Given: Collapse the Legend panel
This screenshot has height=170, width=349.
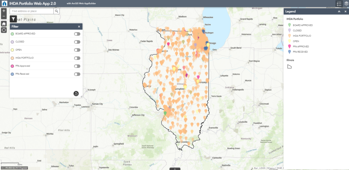Looking at the screenshot, I should click(339, 11).
